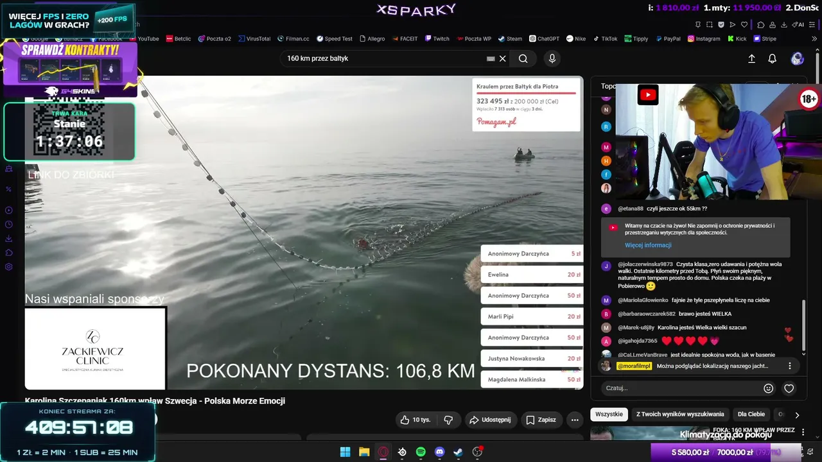
Task: Open the Instagram bookmark
Action: [704, 38]
